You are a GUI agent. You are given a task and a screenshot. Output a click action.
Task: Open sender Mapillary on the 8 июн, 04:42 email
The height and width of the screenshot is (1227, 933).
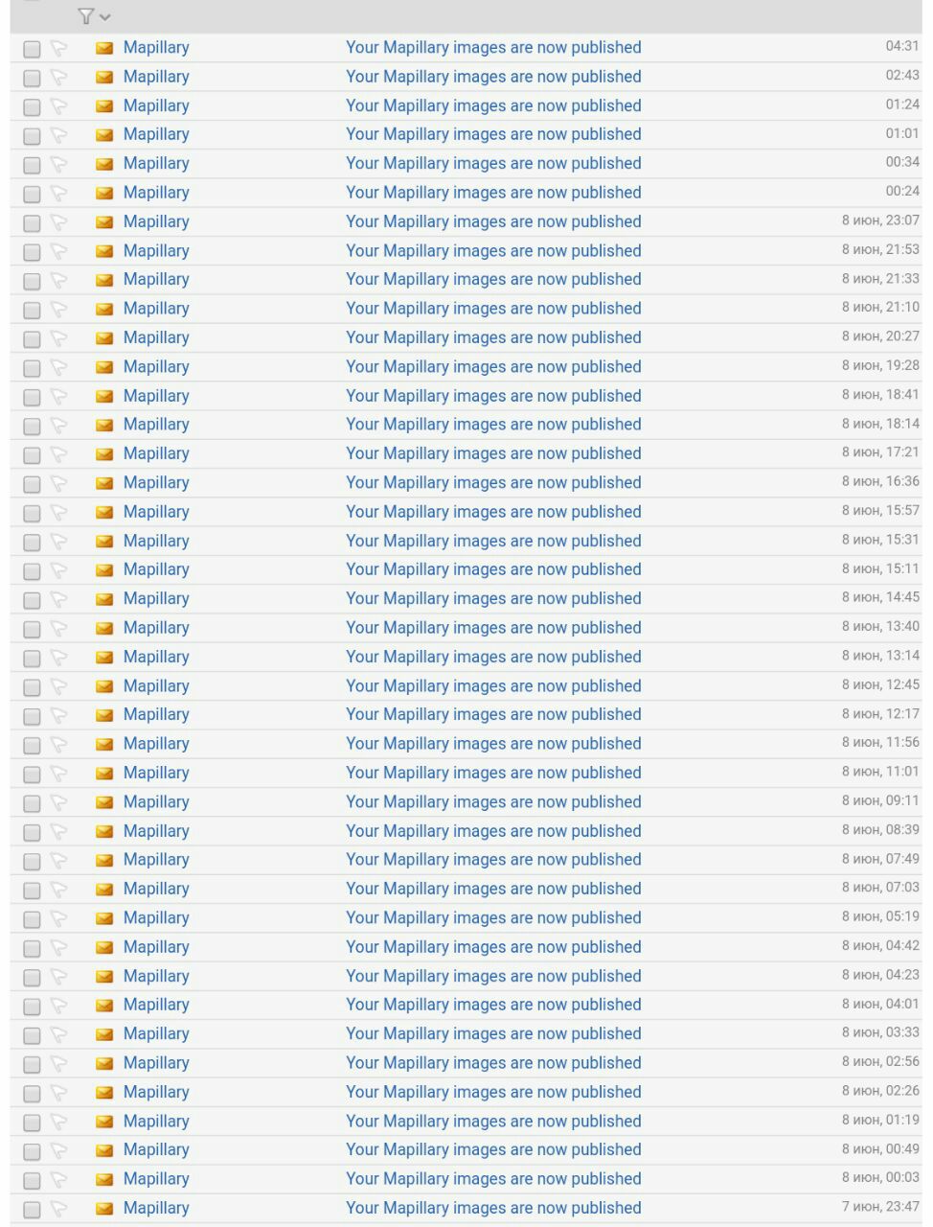[156, 947]
